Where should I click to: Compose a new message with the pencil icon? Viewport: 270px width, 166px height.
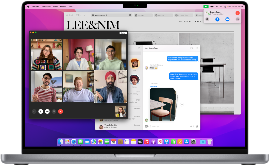coord(139,48)
